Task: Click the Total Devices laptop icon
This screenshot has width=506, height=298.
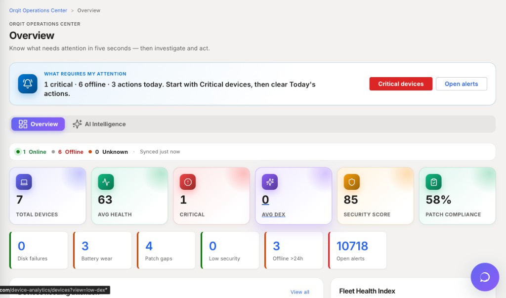Action: pyautogui.click(x=24, y=182)
